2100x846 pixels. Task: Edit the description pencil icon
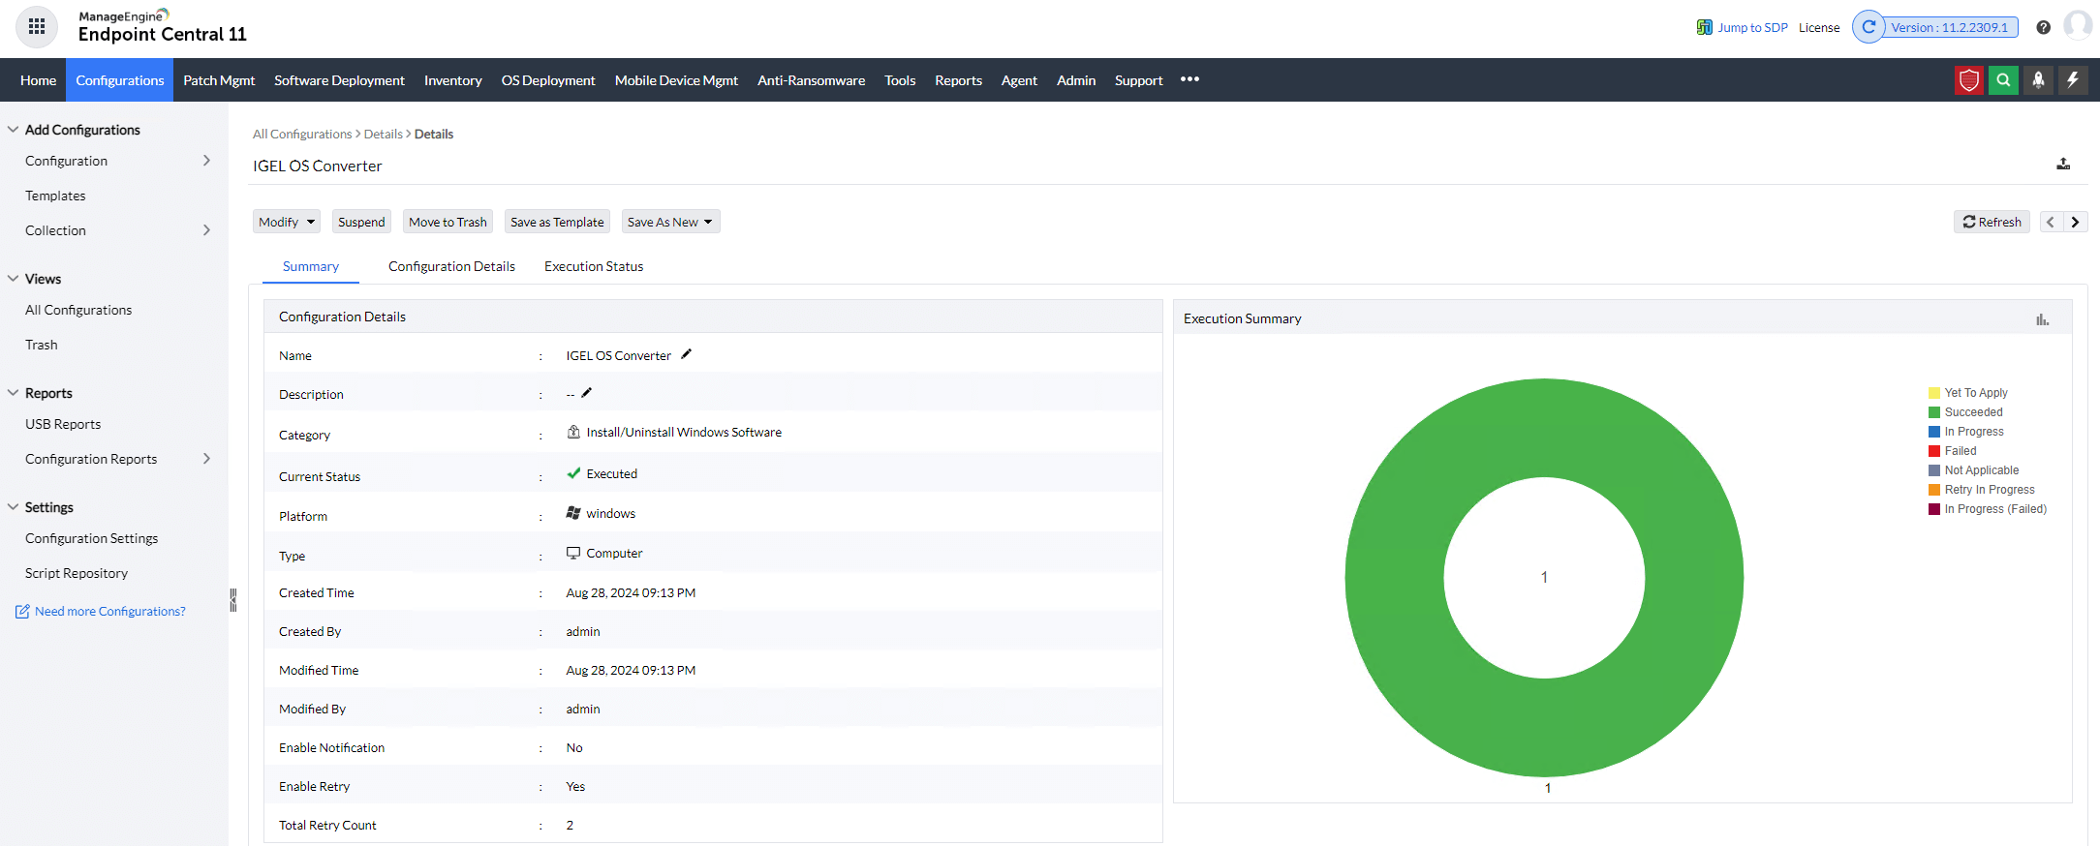pos(586,393)
